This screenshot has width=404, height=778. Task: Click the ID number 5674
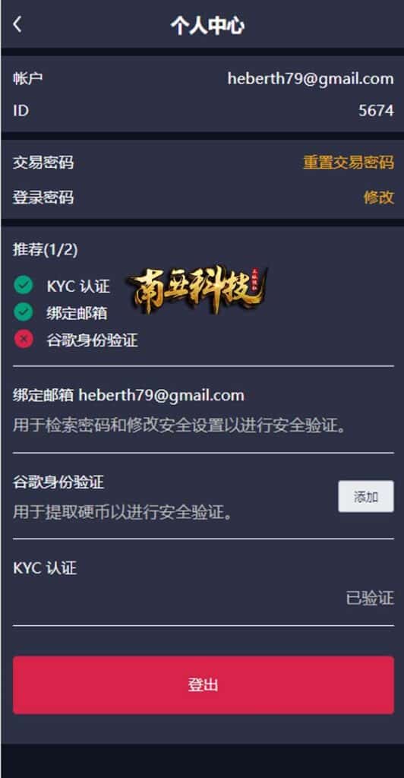click(376, 110)
